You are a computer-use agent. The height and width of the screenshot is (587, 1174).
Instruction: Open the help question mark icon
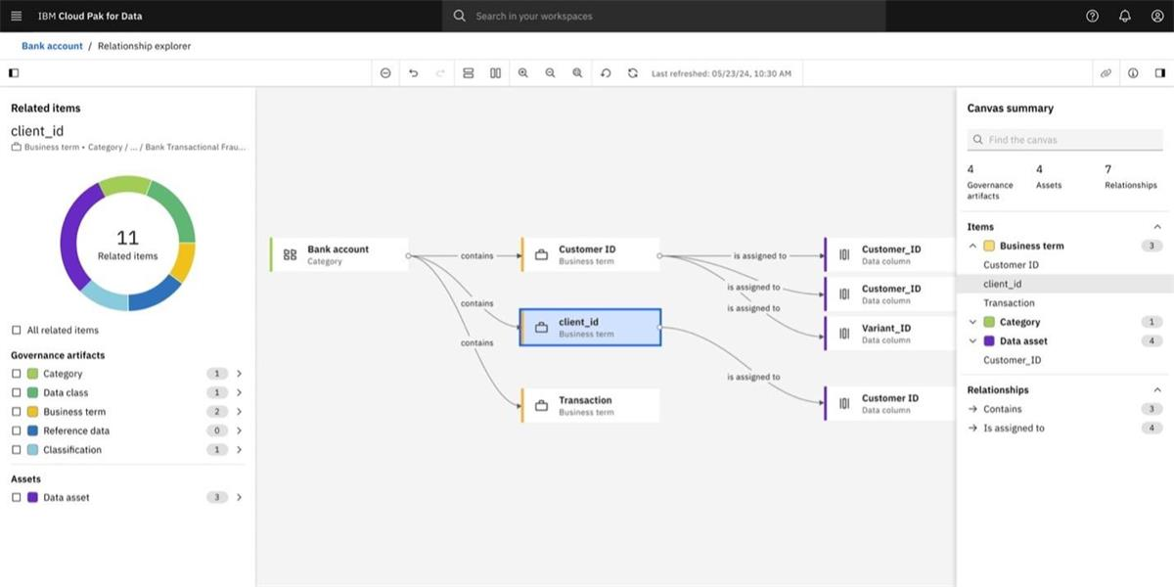pyautogui.click(x=1093, y=16)
